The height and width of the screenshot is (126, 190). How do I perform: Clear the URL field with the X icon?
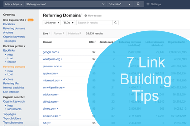(103, 4)
